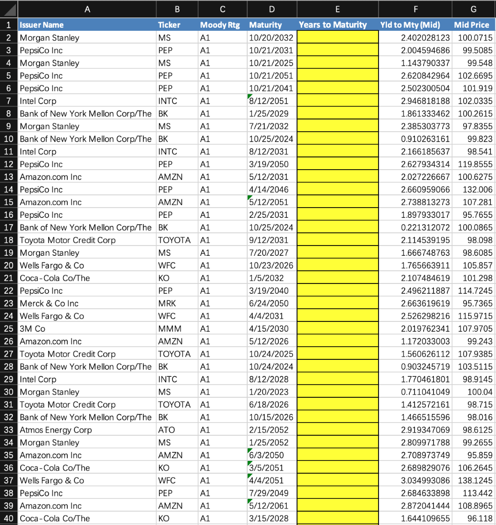The height and width of the screenshot is (525, 496).
Task: Click maturity date 5/12/2061
Action: (x=272, y=506)
